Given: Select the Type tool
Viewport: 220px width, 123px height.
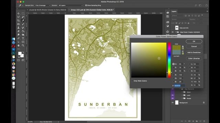Looking at the screenshot, I should [x=23, y=38].
